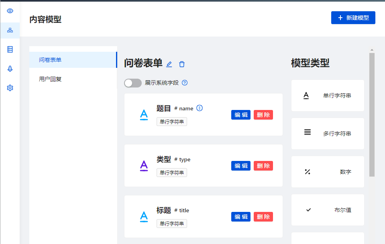The width and height of the screenshot is (385, 244).
Task: Click the lines icon for 多行字符串 type
Action: click(x=308, y=132)
